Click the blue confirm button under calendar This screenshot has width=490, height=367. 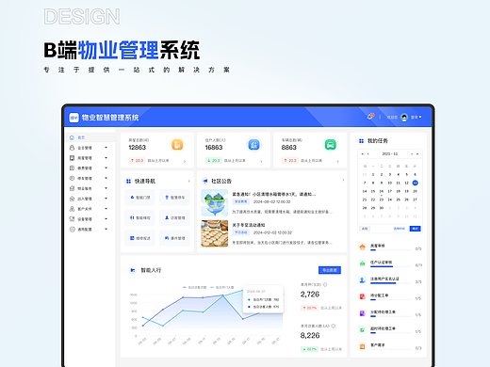(x=415, y=229)
